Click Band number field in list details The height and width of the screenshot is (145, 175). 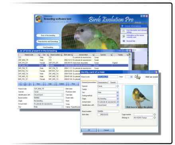(x=49, y=98)
